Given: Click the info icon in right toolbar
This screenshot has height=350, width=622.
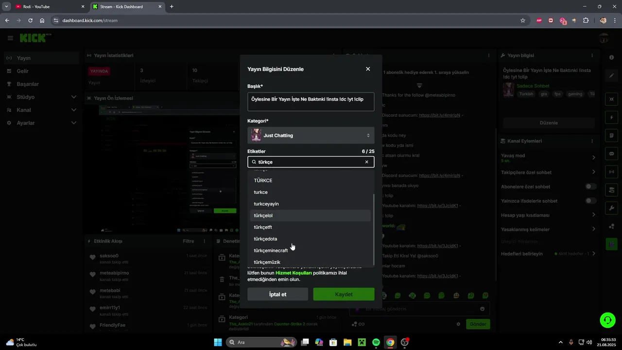Looking at the screenshot, I should (x=611, y=57).
